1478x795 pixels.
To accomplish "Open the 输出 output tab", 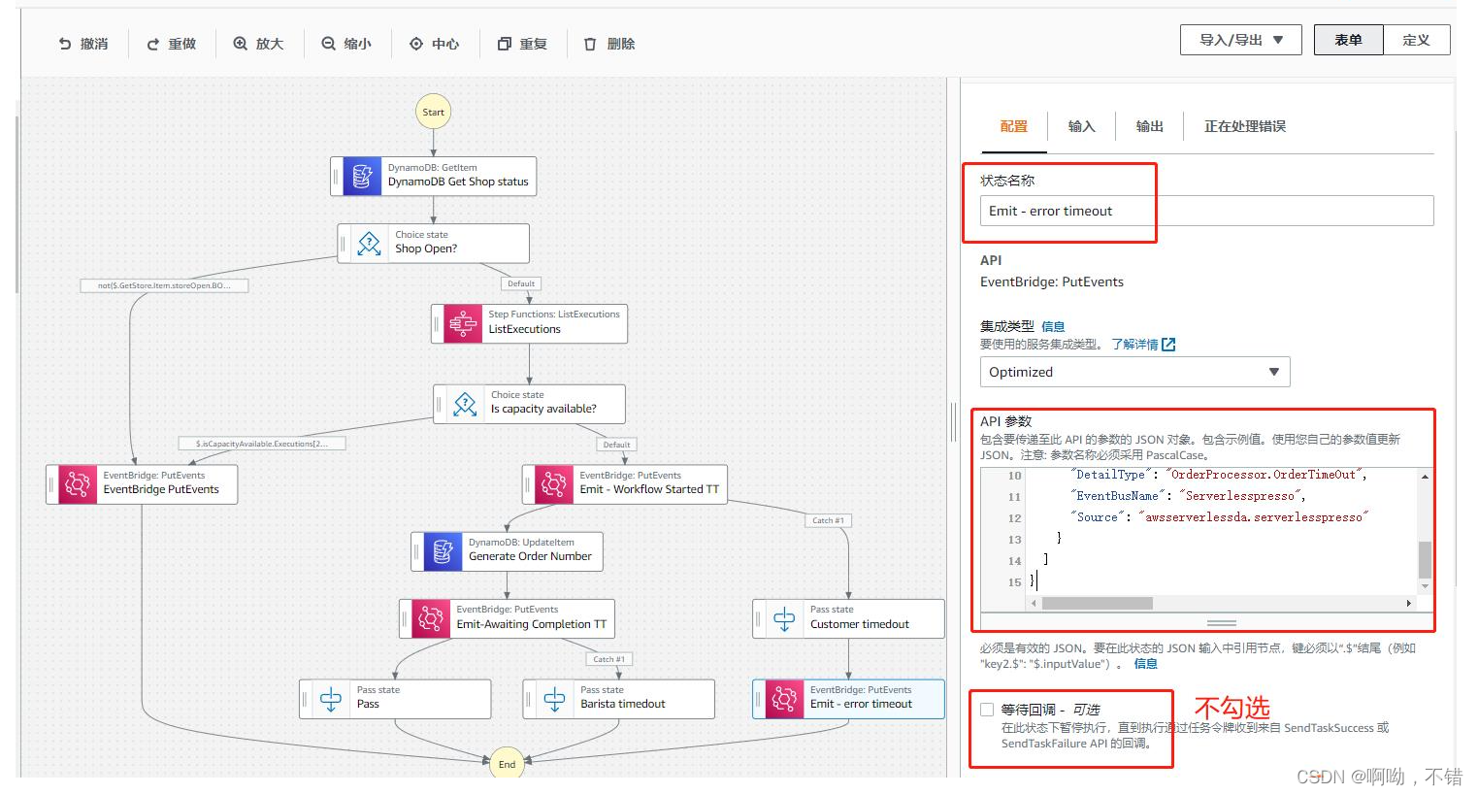I will click(1149, 126).
